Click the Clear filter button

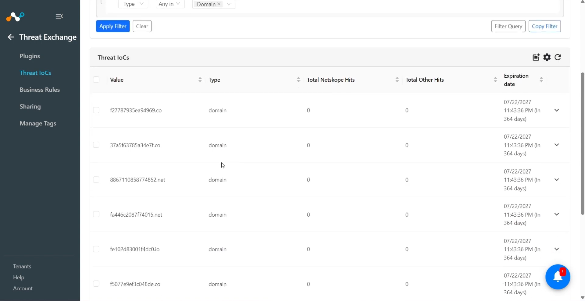pyautogui.click(x=142, y=26)
